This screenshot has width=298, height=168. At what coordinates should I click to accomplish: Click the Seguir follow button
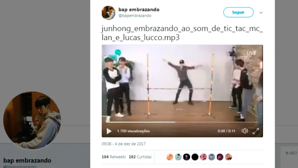click(x=238, y=12)
